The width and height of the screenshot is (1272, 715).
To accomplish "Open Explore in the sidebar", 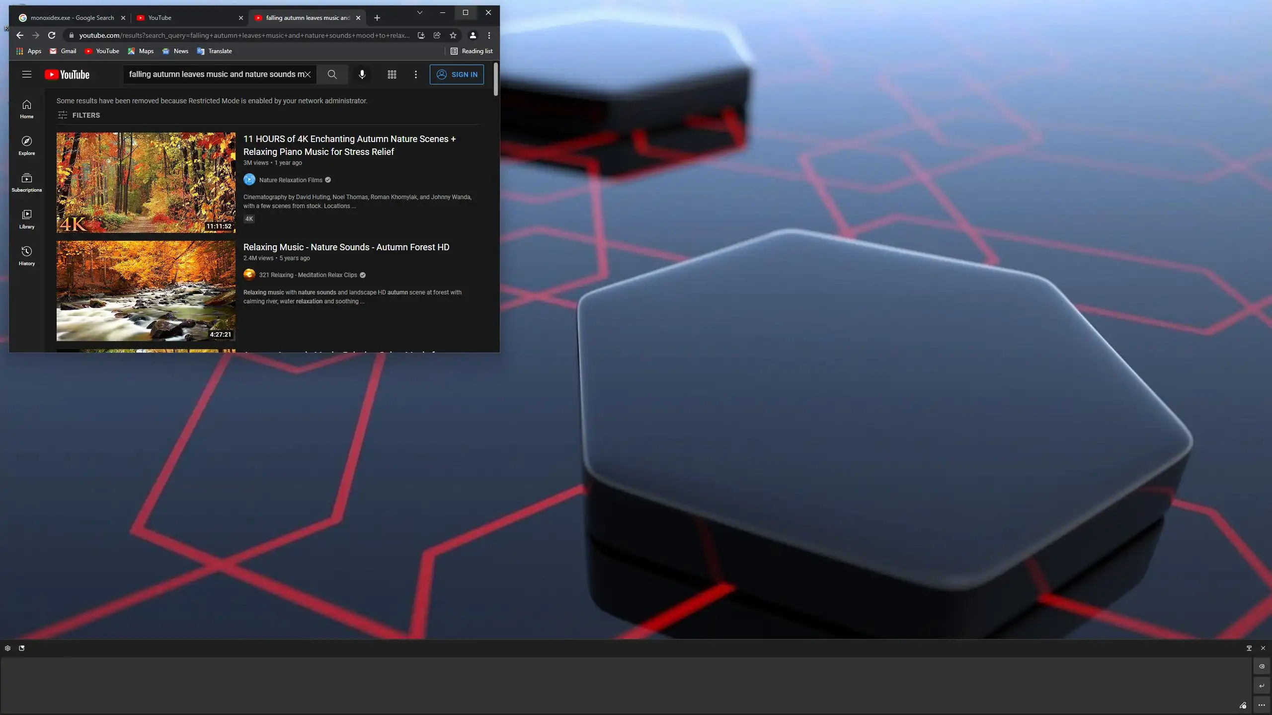I will [x=27, y=145].
